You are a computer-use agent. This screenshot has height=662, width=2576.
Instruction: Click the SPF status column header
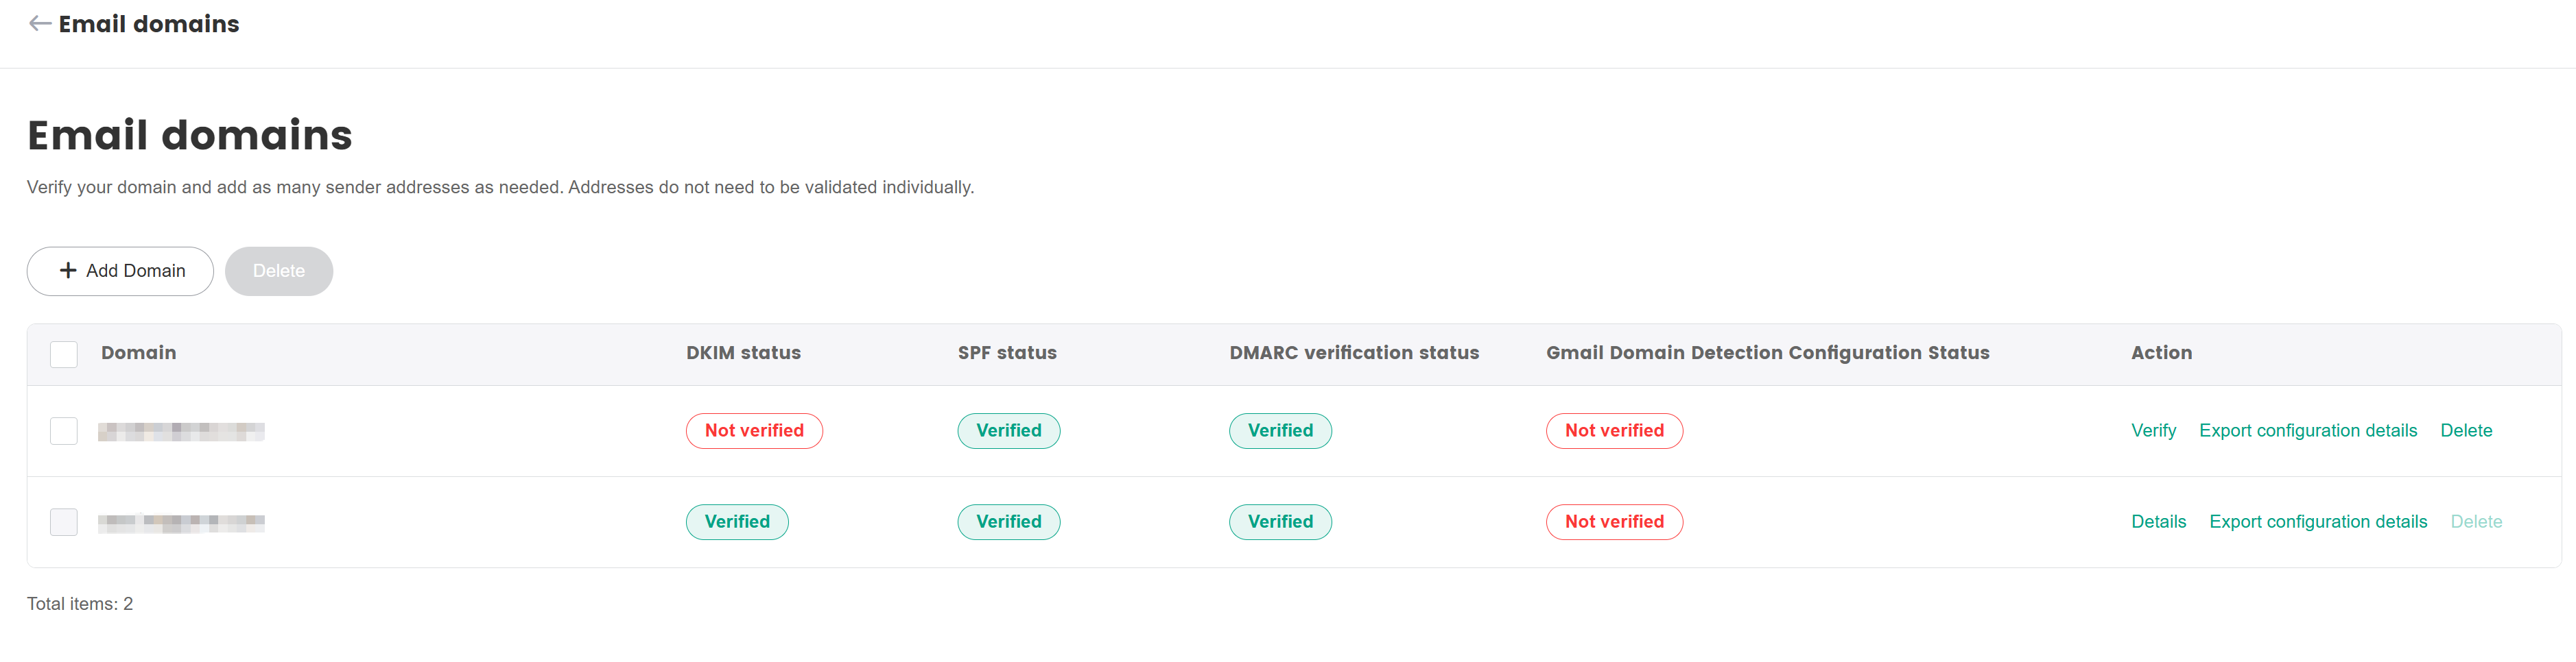point(1006,352)
